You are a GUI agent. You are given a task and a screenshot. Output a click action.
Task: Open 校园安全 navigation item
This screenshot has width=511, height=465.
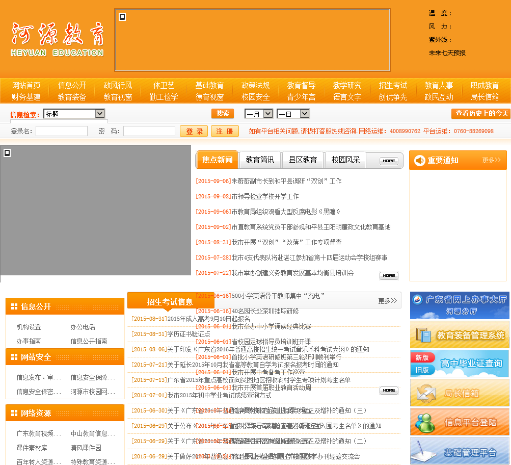coord(256,97)
